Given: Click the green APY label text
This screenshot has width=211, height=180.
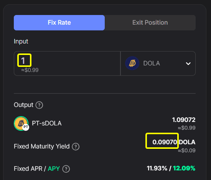Looking at the screenshot, I should coord(54,169).
